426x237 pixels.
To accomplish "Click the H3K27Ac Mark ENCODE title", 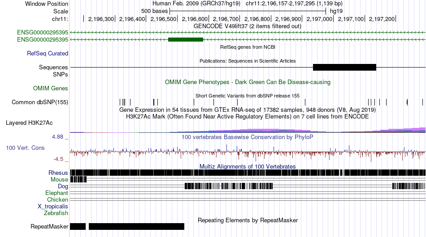I will tap(248, 116).
